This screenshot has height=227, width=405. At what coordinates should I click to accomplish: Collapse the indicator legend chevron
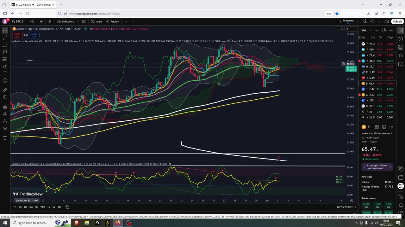[x=14, y=46]
